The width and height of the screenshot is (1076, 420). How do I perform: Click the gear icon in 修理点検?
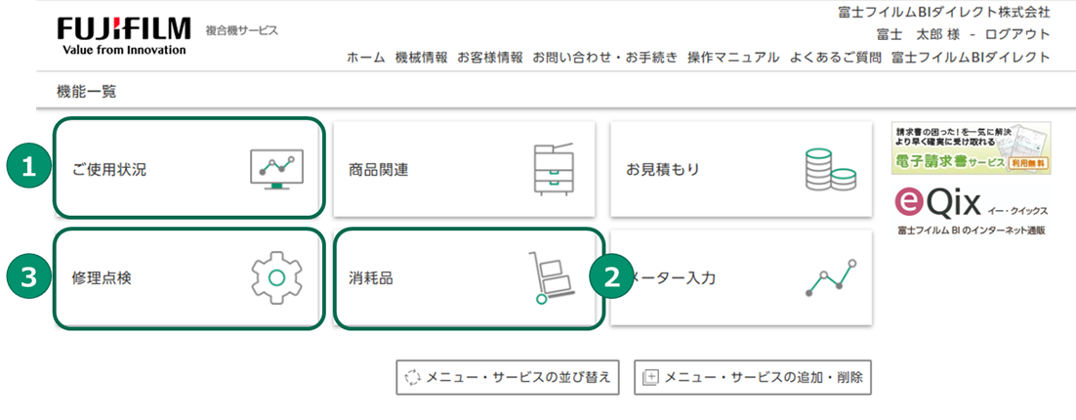pos(276,277)
